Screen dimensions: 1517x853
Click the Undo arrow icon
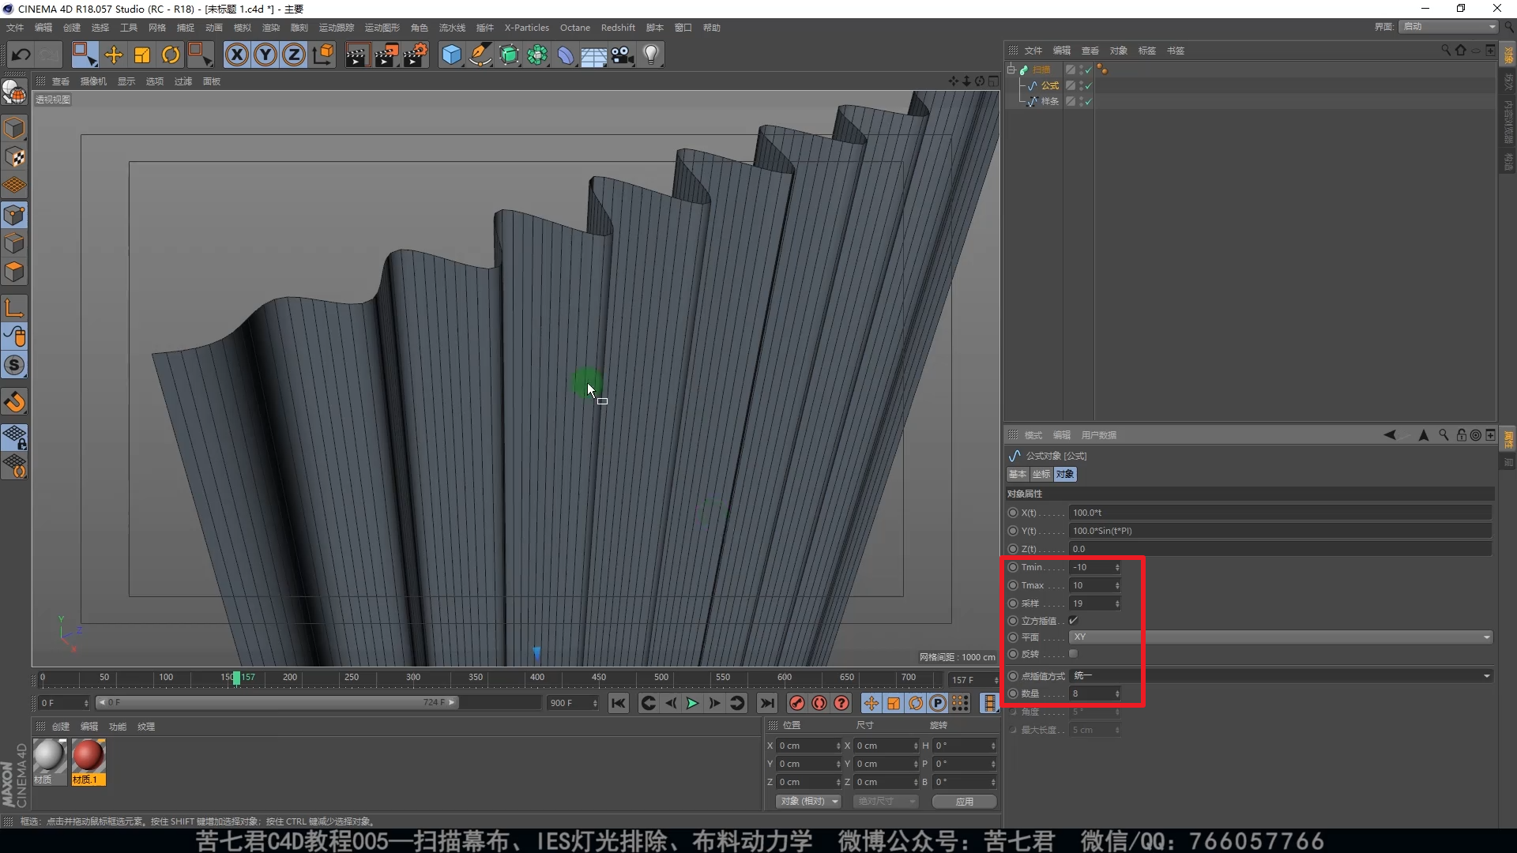pos(21,54)
